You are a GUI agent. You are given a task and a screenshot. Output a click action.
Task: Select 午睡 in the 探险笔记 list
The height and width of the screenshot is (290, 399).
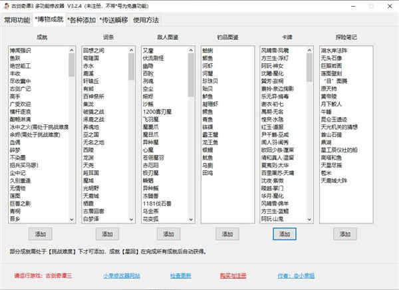tap(326, 112)
